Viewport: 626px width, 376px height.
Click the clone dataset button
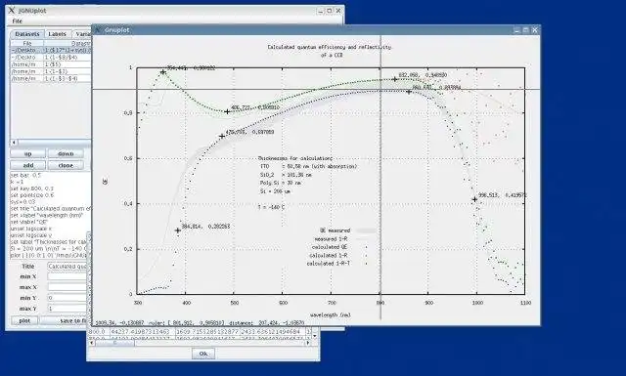pos(66,165)
